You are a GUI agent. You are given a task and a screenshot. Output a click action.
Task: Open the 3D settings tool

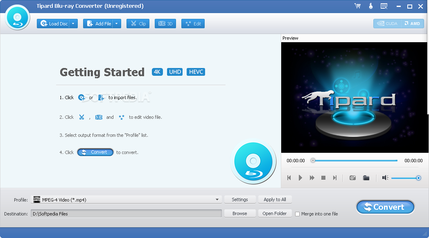[x=165, y=24]
